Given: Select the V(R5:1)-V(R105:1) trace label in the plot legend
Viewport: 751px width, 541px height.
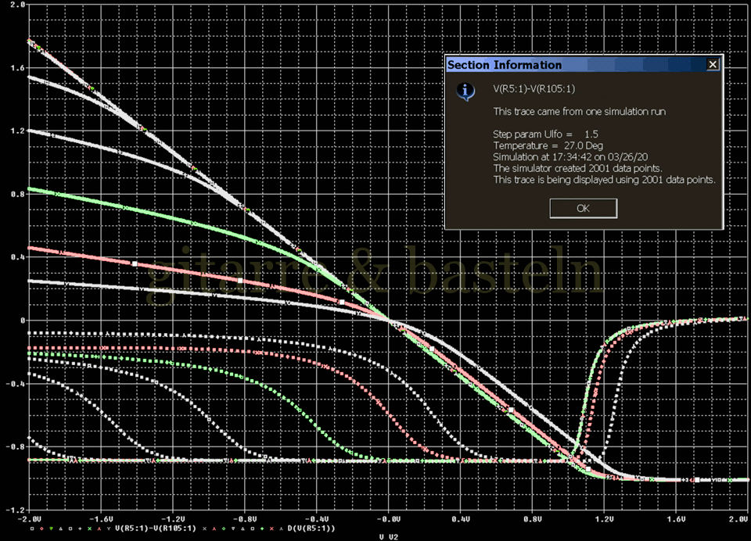Looking at the screenshot, I should coord(156,528).
